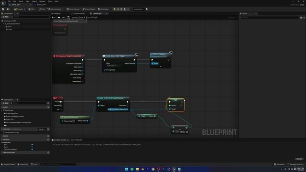Image resolution: width=306 pixels, height=172 pixels.
Task: Open class dropdown on Create Widget node
Action: pyautogui.click(x=111, y=66)
